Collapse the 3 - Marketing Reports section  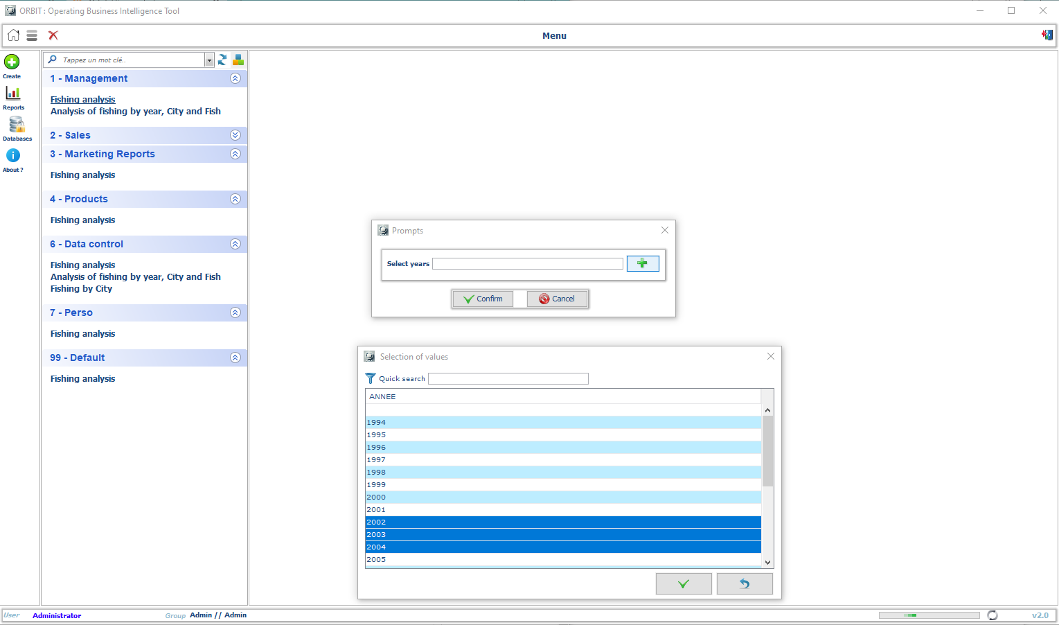tap(235, 154)
